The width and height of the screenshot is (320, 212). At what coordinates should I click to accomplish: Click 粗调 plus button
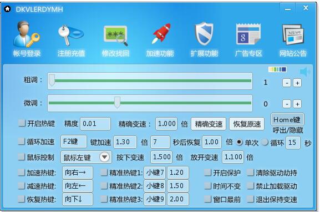[297, 83]
